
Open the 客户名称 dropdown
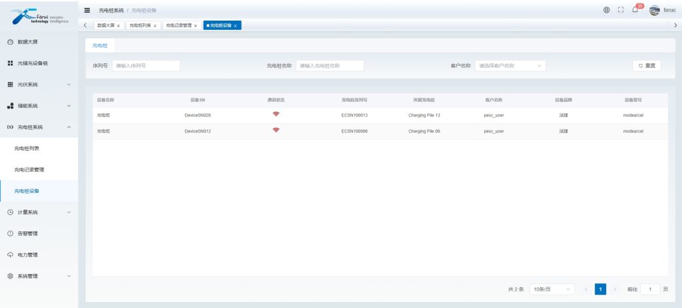(x=510, y=66)
